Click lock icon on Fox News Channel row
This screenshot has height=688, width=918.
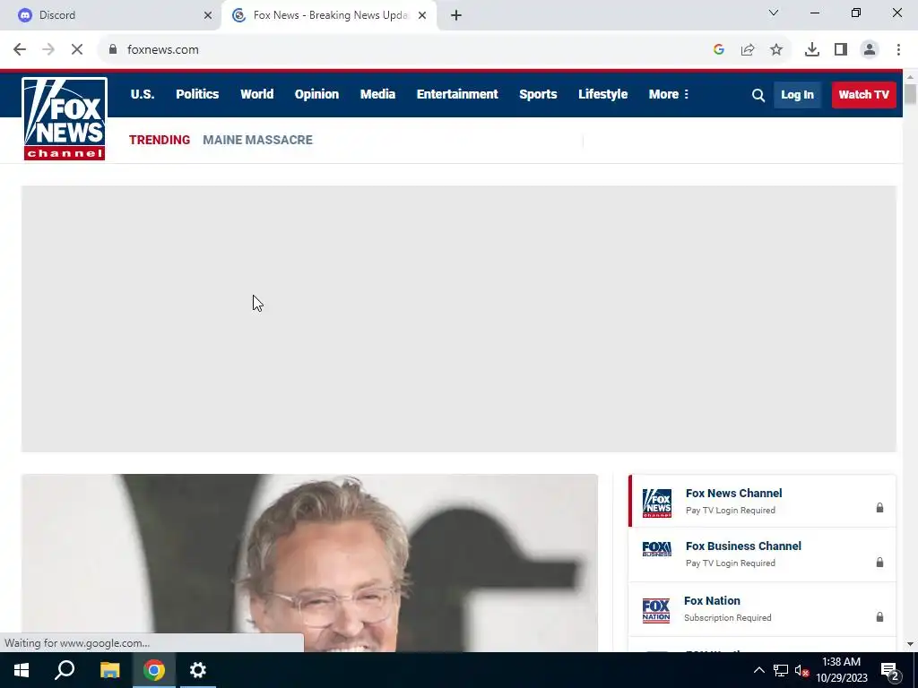(879, 507)
